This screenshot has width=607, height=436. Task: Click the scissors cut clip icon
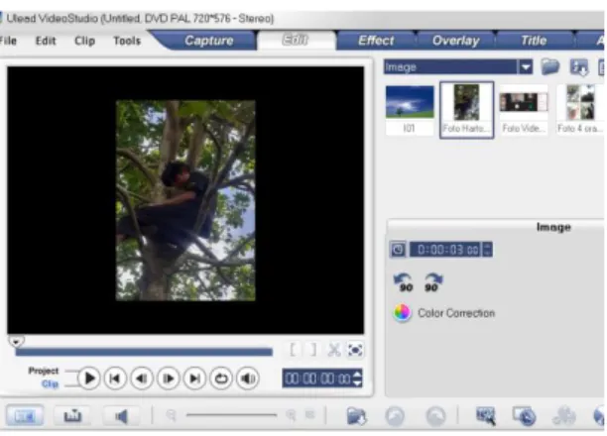333,350
